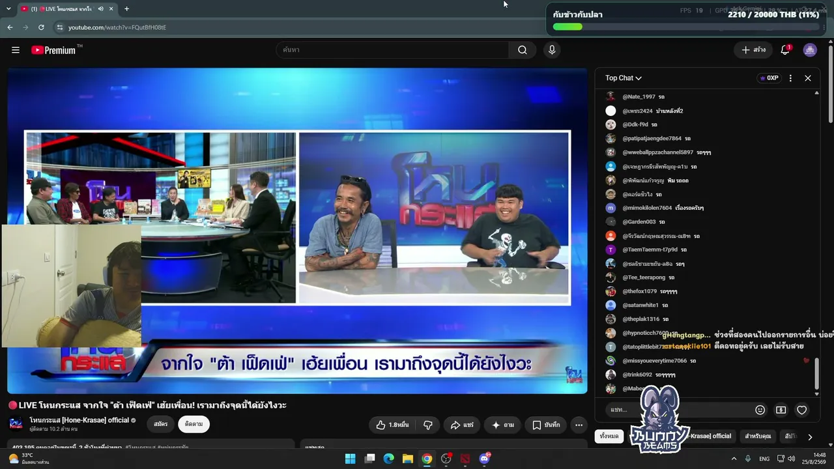Open the YouTube guide hamburger menu

click(16, 50)
